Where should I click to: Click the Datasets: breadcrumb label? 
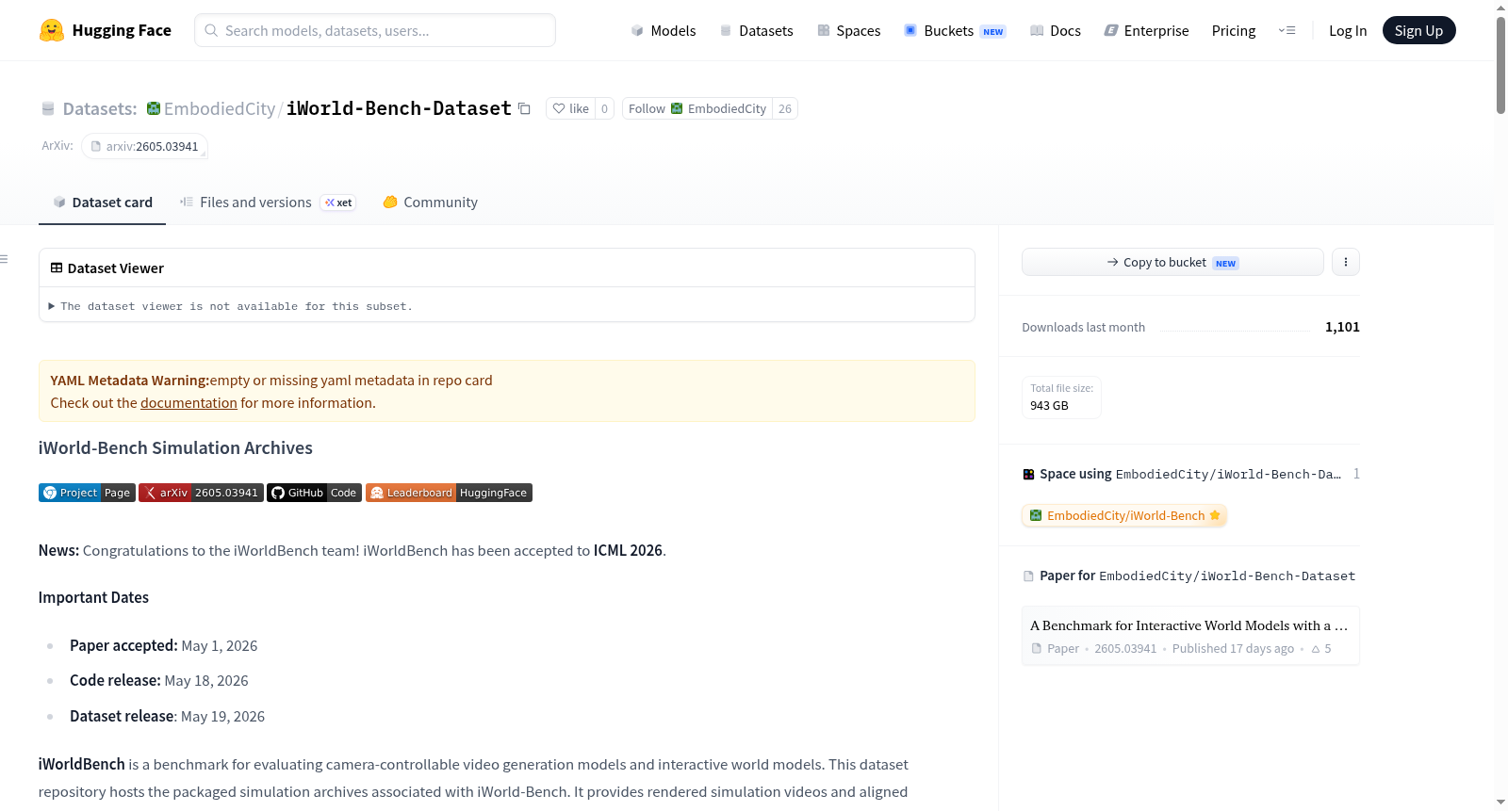[100, 109]
